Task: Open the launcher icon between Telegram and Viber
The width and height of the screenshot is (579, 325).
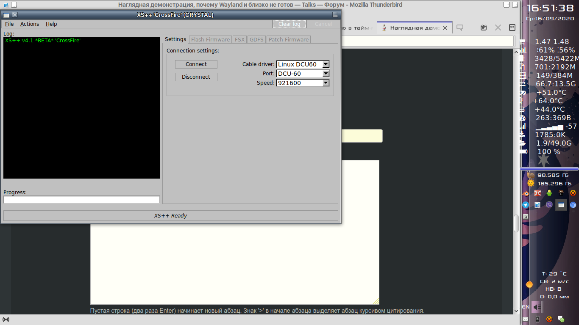Action: point(537,205)
